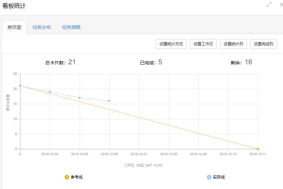The width and height of the screenshot is (283, 189).
Task: Close the 看板统计 panel
Action: pos(282,5)
